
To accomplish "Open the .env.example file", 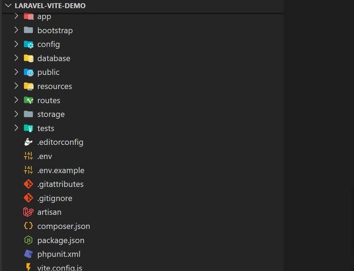I will [x=61, y=170].
